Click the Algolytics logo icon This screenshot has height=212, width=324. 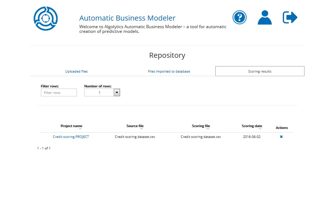coord(46,18)
